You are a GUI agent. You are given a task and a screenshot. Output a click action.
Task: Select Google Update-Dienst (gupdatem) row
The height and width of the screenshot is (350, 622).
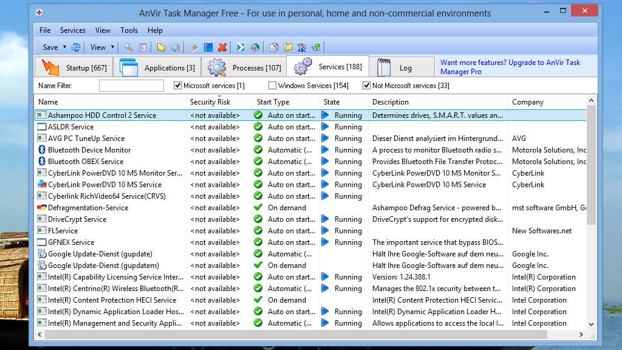click(310, 265)
